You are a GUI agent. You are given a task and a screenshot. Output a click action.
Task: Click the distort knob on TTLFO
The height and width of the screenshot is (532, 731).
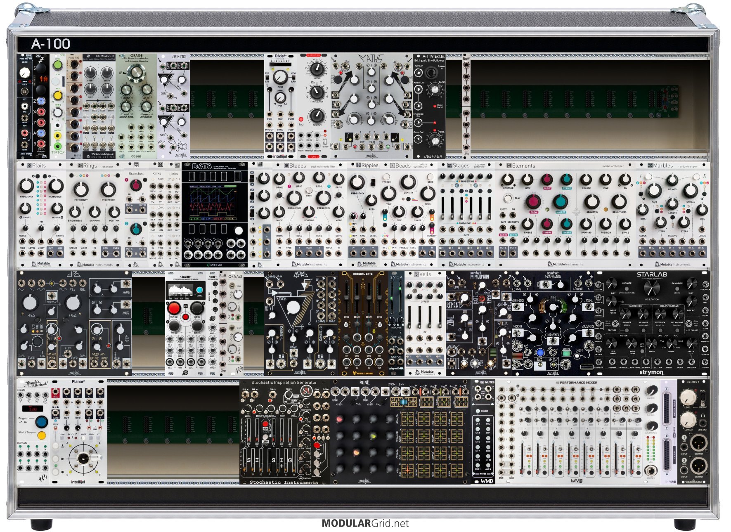(x=317, y=116)
